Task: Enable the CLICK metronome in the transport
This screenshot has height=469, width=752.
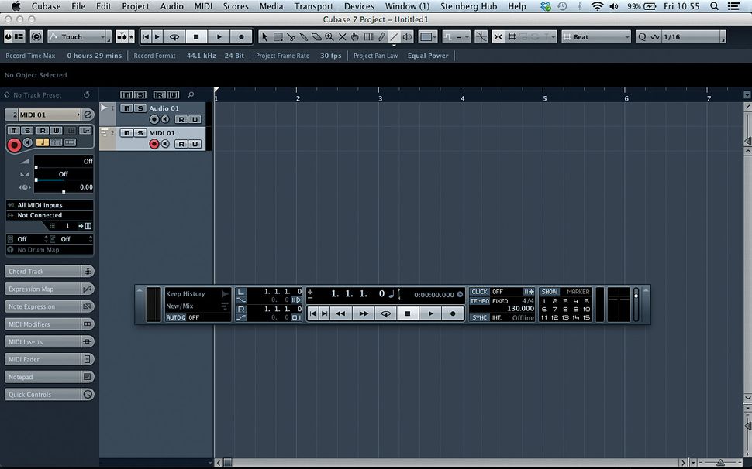Action: pos(479,292)
